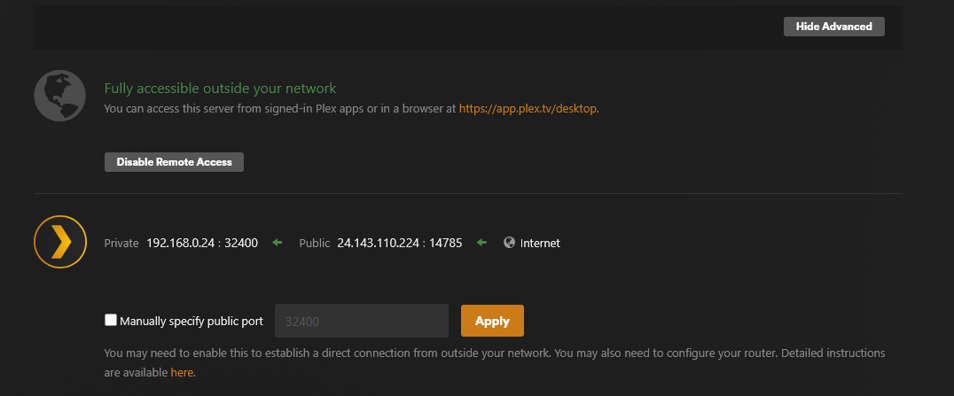
Task: Open the detailed instructions "here" link
Action: tap(182, 373)
